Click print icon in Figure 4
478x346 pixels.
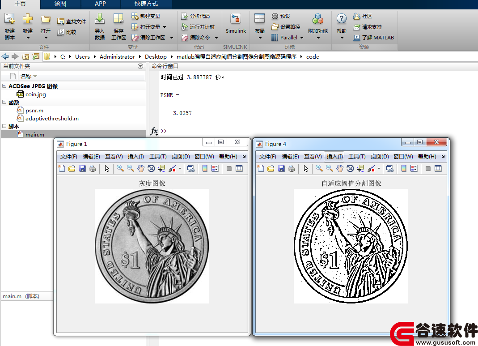click(x=292, y=168)
